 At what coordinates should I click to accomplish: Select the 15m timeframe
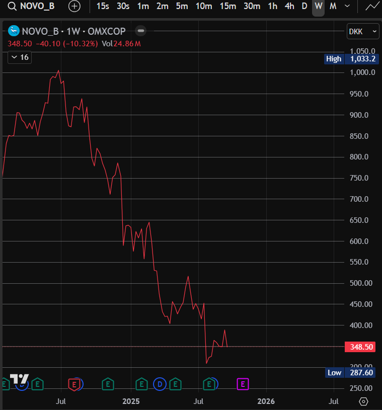click(228, 7)
